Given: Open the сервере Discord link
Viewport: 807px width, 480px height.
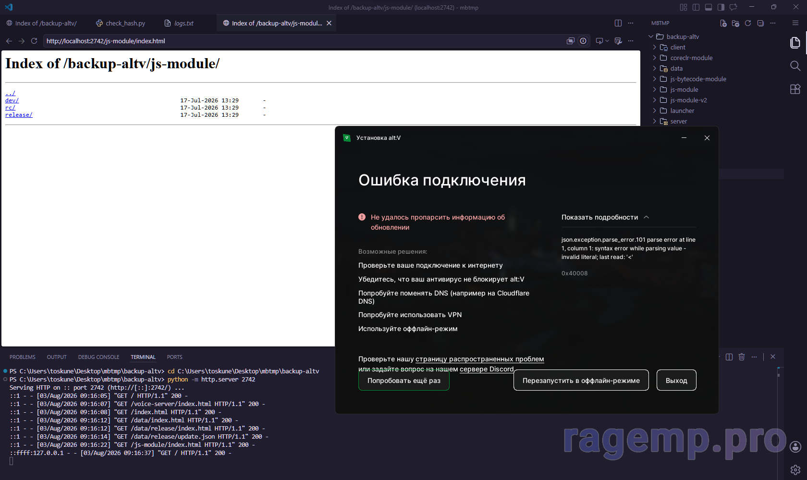Looking at the screenshot, I should pyautogui.click(x=487, y=369).
